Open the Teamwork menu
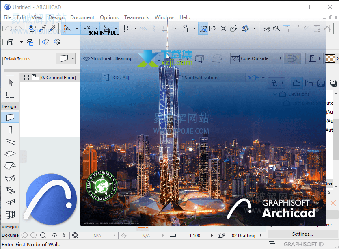This screenshot has width=339, height=249. tap(136, 17)
